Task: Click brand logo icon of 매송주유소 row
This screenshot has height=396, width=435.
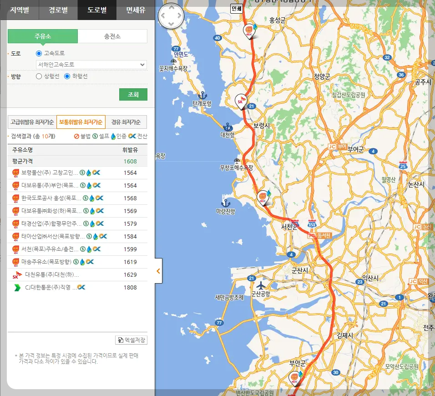Action: [16, 262]
